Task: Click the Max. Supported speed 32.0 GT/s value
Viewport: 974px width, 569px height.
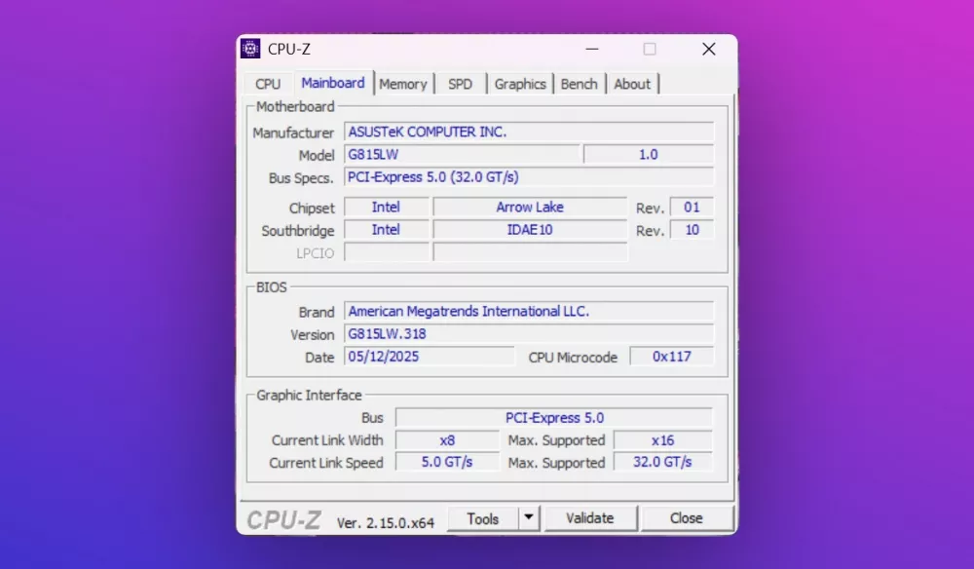Action: [x=662, y=462]
